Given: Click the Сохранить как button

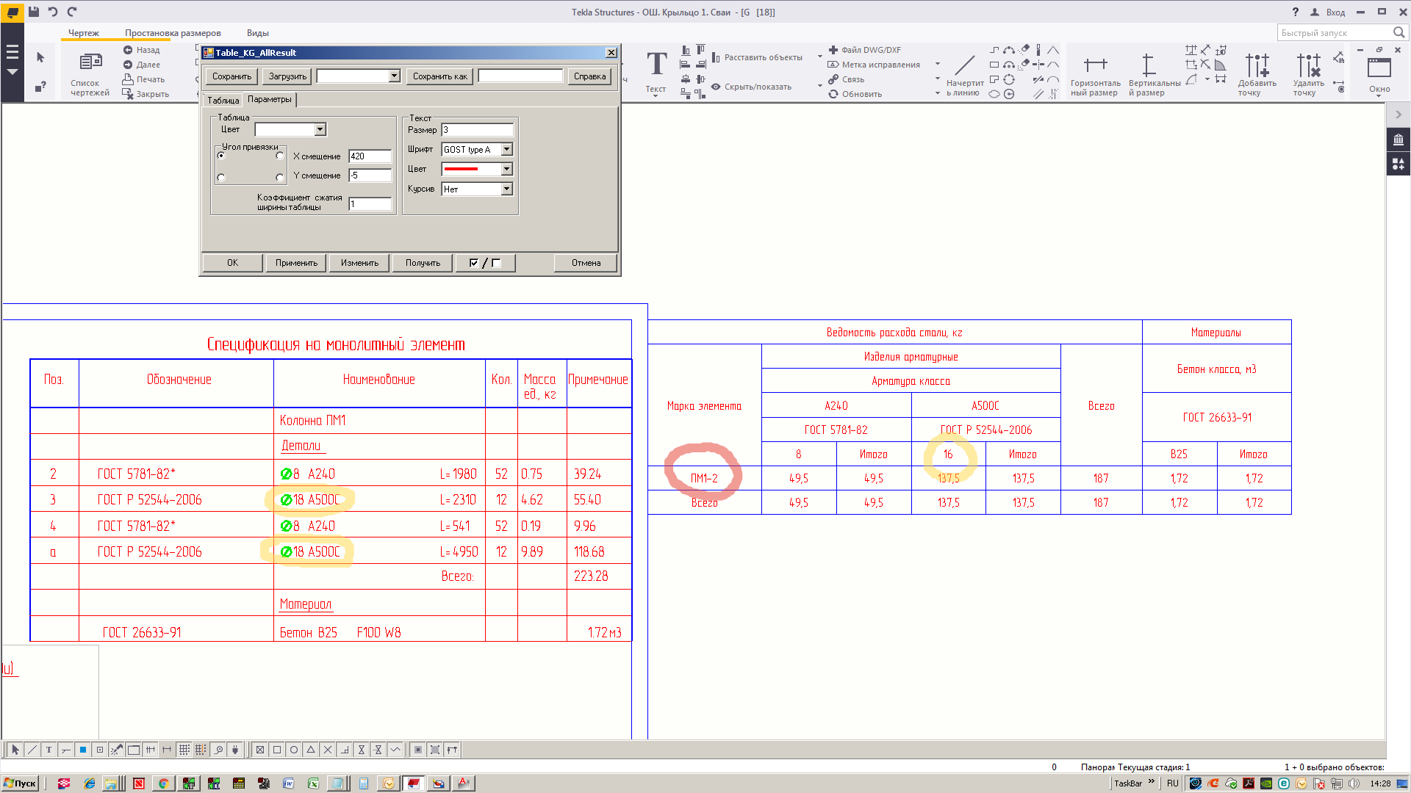Looking at the screenshot, I should 439,76.
